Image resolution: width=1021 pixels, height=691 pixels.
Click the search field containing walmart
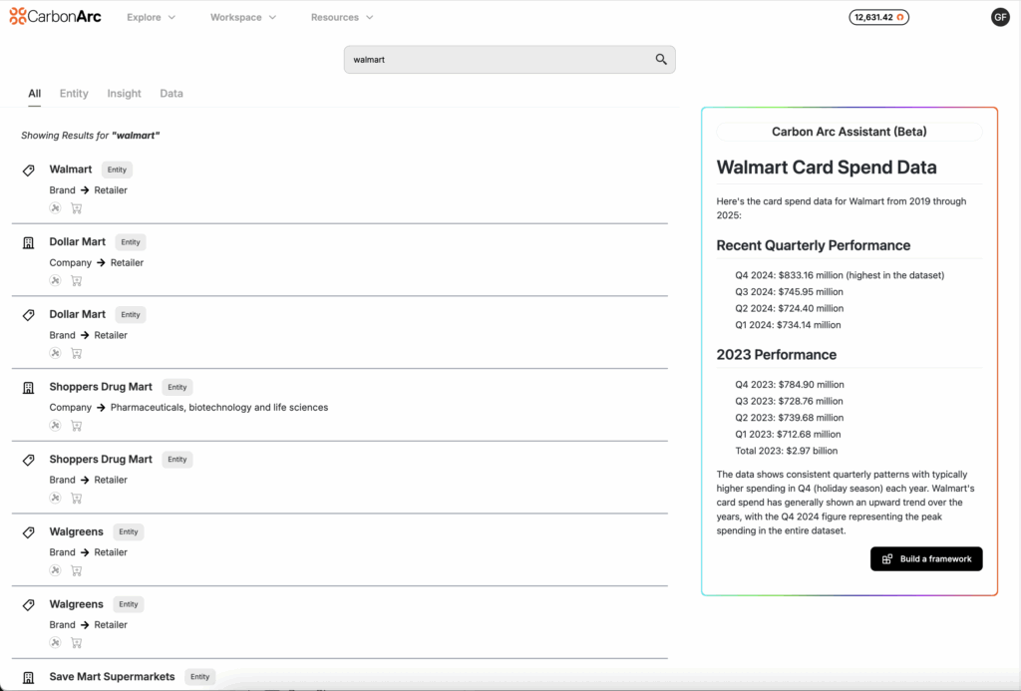point(510,59)
